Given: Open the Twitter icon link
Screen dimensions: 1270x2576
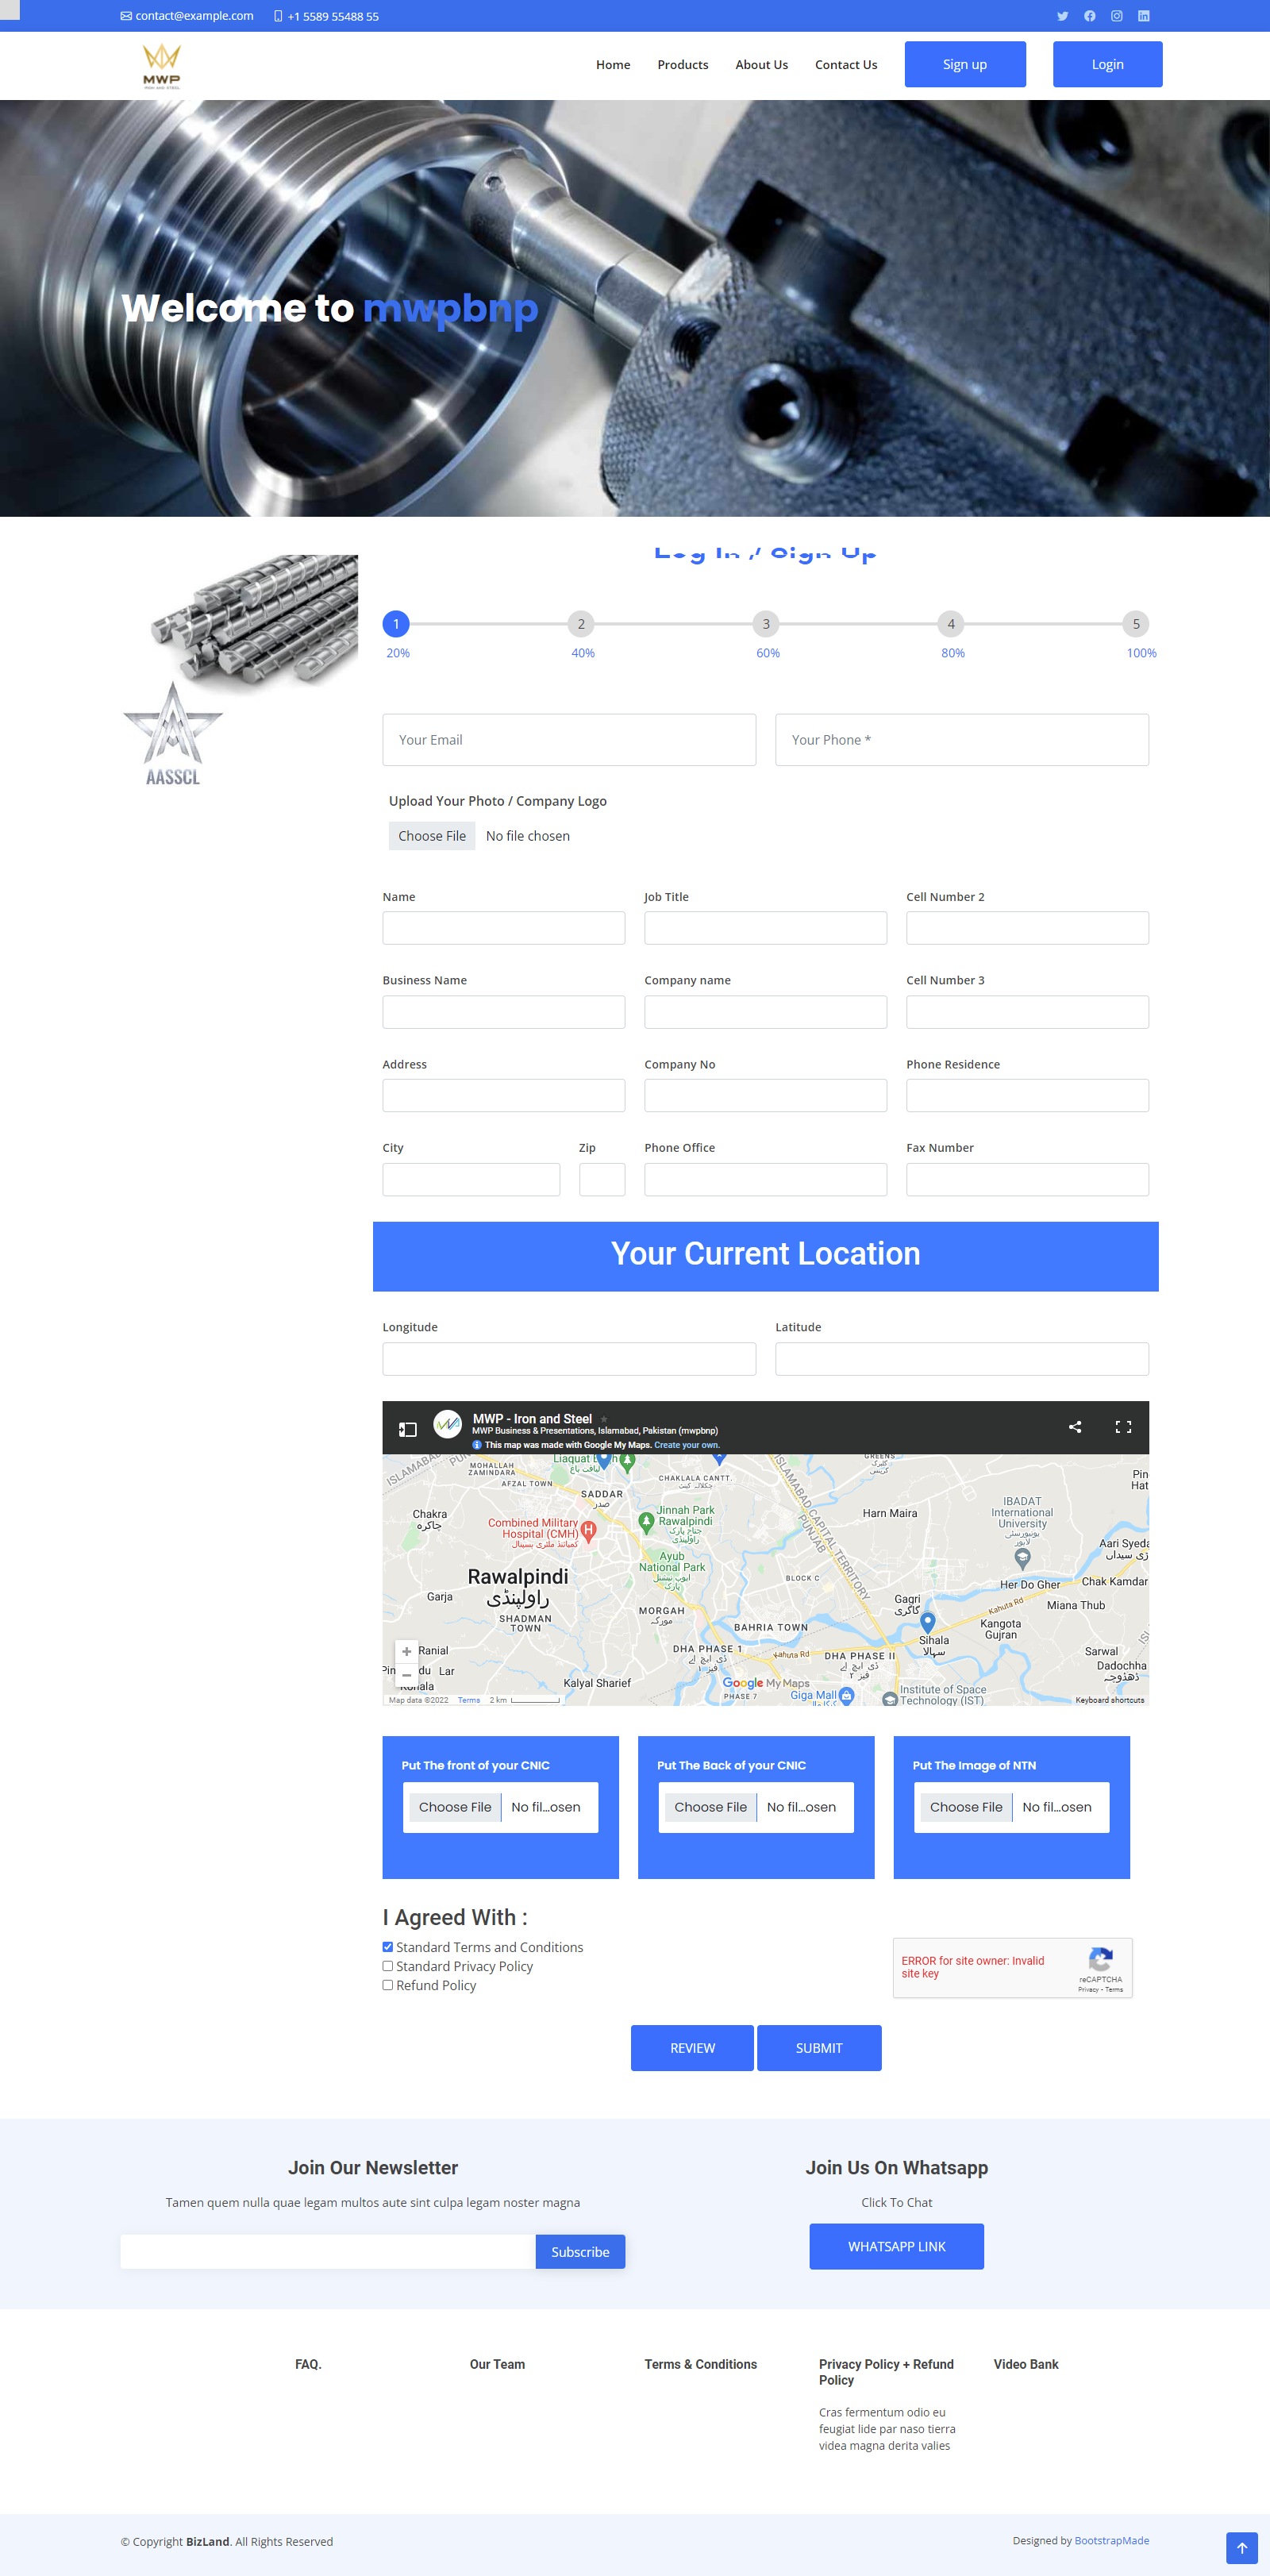Looking at the screenshot, I should (1062, 16).
